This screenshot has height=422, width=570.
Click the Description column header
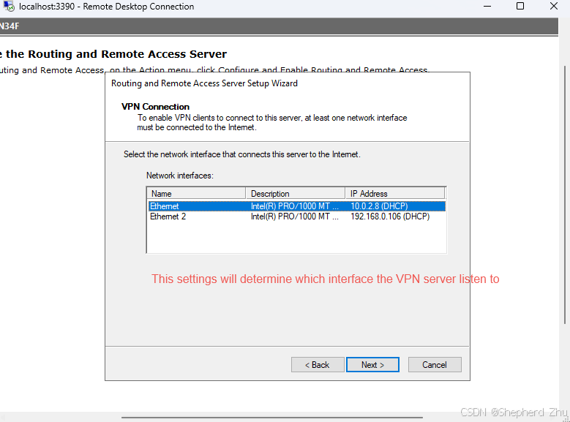tap(295, 193)
